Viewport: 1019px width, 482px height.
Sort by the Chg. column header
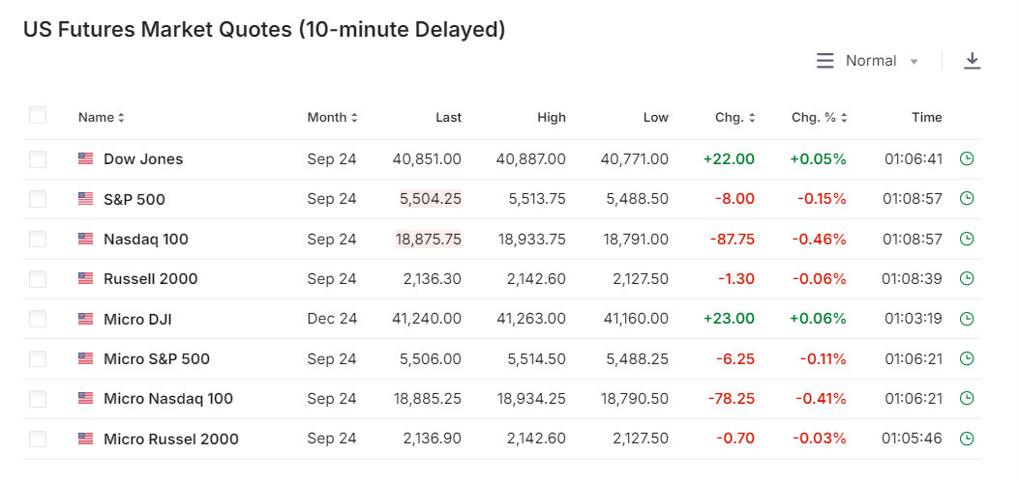click(734, 118)
